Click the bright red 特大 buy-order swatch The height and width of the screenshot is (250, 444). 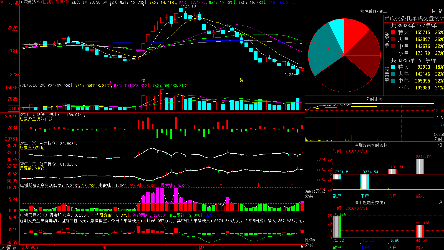coord(393,32)
